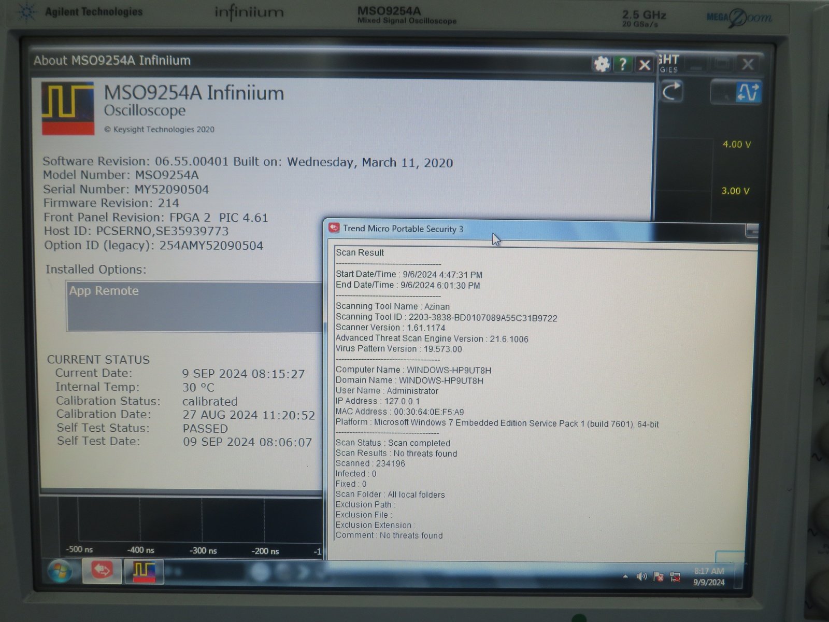
Task: Click the Internal Temp value 30 °C
Action: [x=198, y=388]
